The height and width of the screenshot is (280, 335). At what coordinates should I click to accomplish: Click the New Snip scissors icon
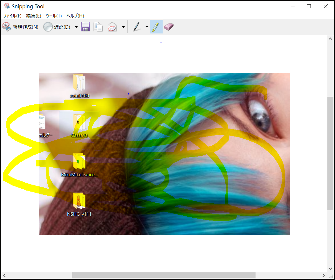pos(7,27)
